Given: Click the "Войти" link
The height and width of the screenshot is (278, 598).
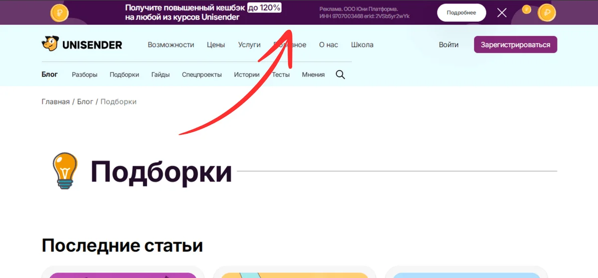Looking at the screenshot, I should pos(448,45).
